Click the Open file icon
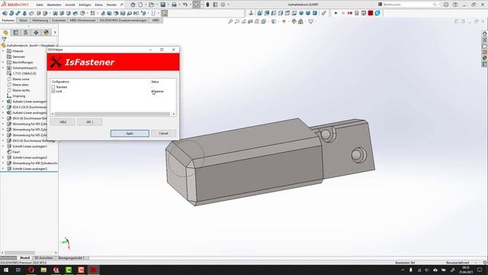The height and width of the screenshot is (275, 488). pyautogui.click(x=152, y=5)
